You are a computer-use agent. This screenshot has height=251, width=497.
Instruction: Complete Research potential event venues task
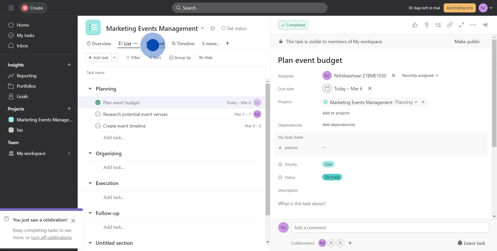coord(98,114)
